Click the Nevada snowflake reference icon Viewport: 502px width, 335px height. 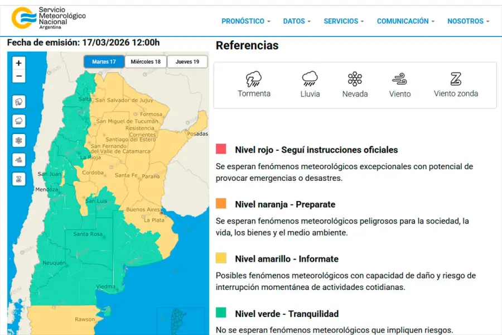tap(355, 79)
